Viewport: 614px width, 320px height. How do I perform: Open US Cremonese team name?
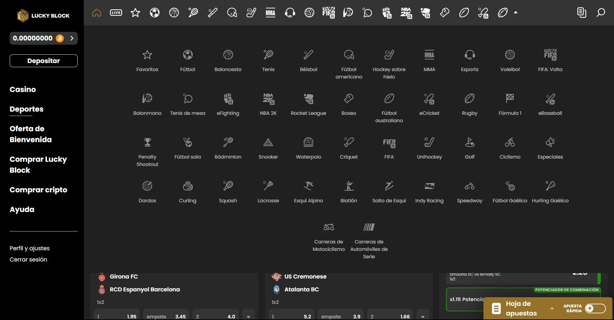pyautogui.click(x=305, y=277)
